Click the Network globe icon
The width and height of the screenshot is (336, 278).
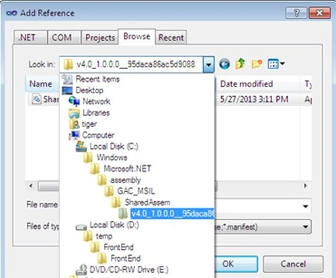(74, 101)
